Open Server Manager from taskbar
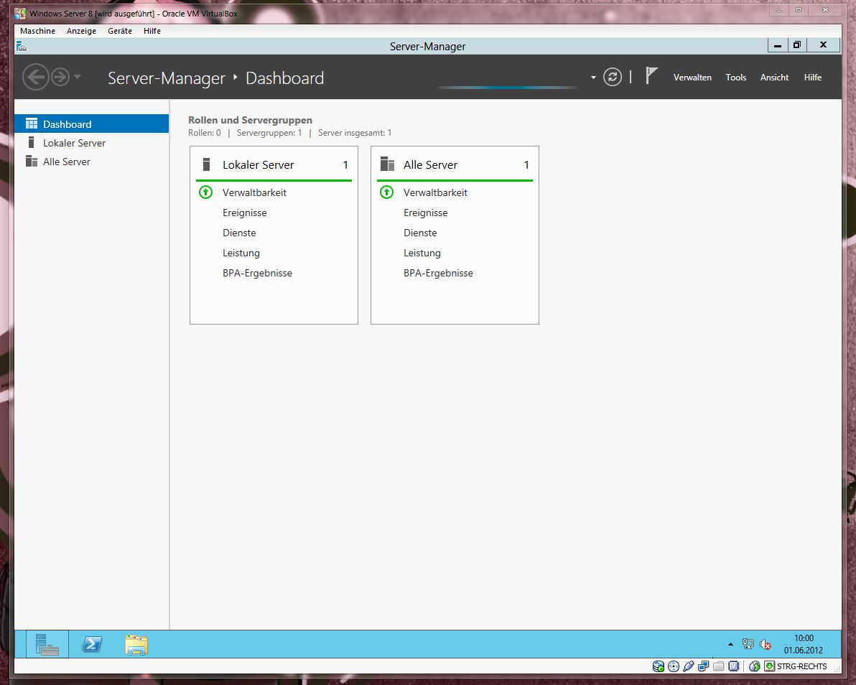The width and height of the screenshot is (856, 685). pos(47,645)
